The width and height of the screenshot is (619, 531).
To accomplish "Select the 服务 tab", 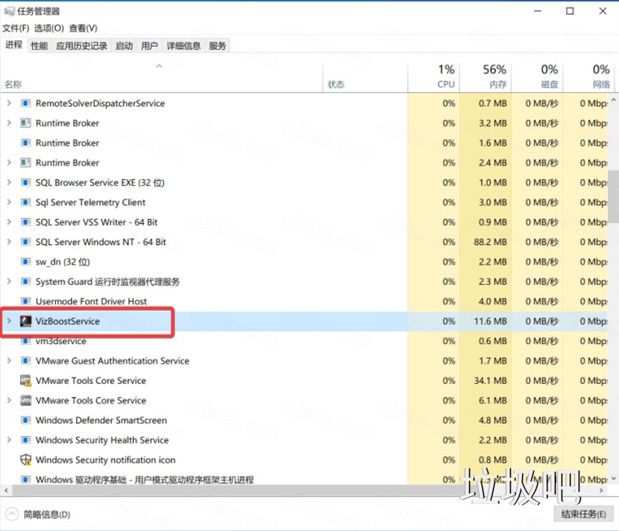I will coord(217,46).
